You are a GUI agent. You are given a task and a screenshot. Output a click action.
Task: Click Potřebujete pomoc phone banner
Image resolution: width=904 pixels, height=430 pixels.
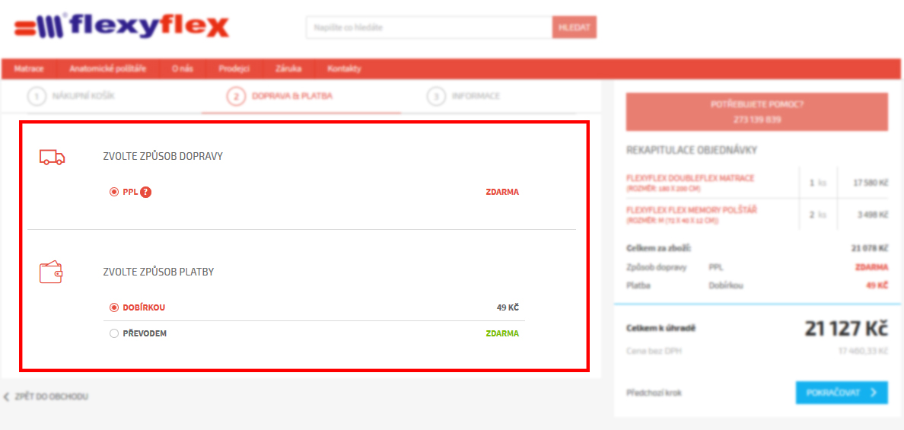point(757,111)
